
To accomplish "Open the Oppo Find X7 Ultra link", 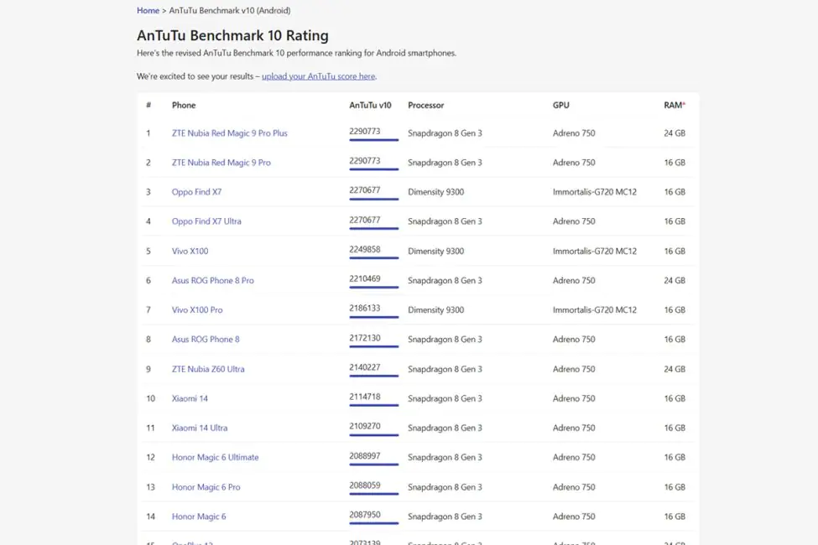I will coord(206,221).
